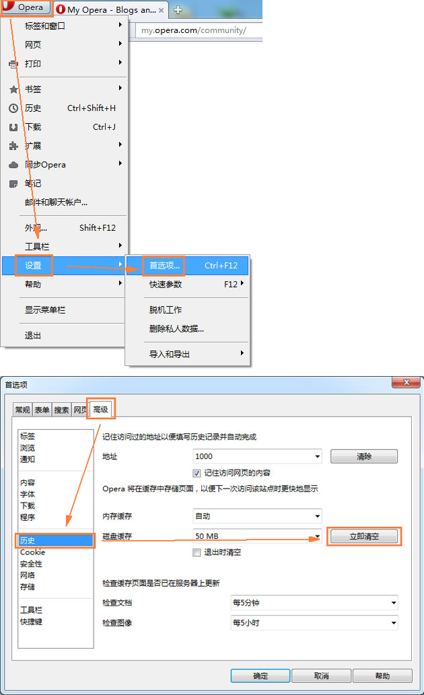424x695 pixels.
Task: Open new tab with plus icon
Action: (x=178, y=9)
